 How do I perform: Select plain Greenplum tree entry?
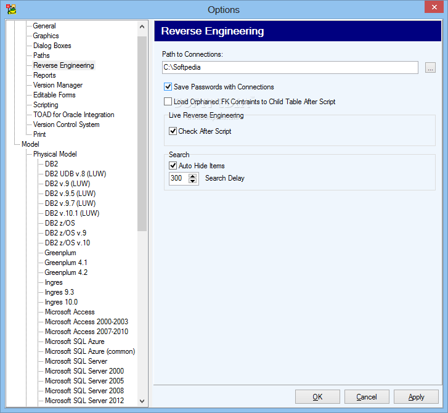[60, 253]
